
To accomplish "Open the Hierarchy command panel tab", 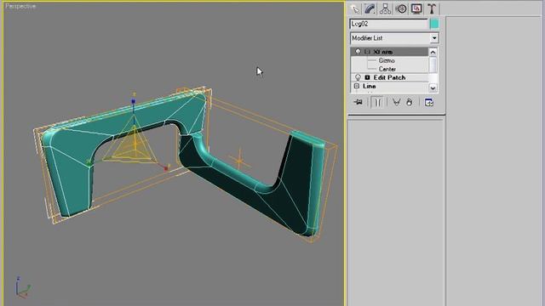I will tap(385, 8).
